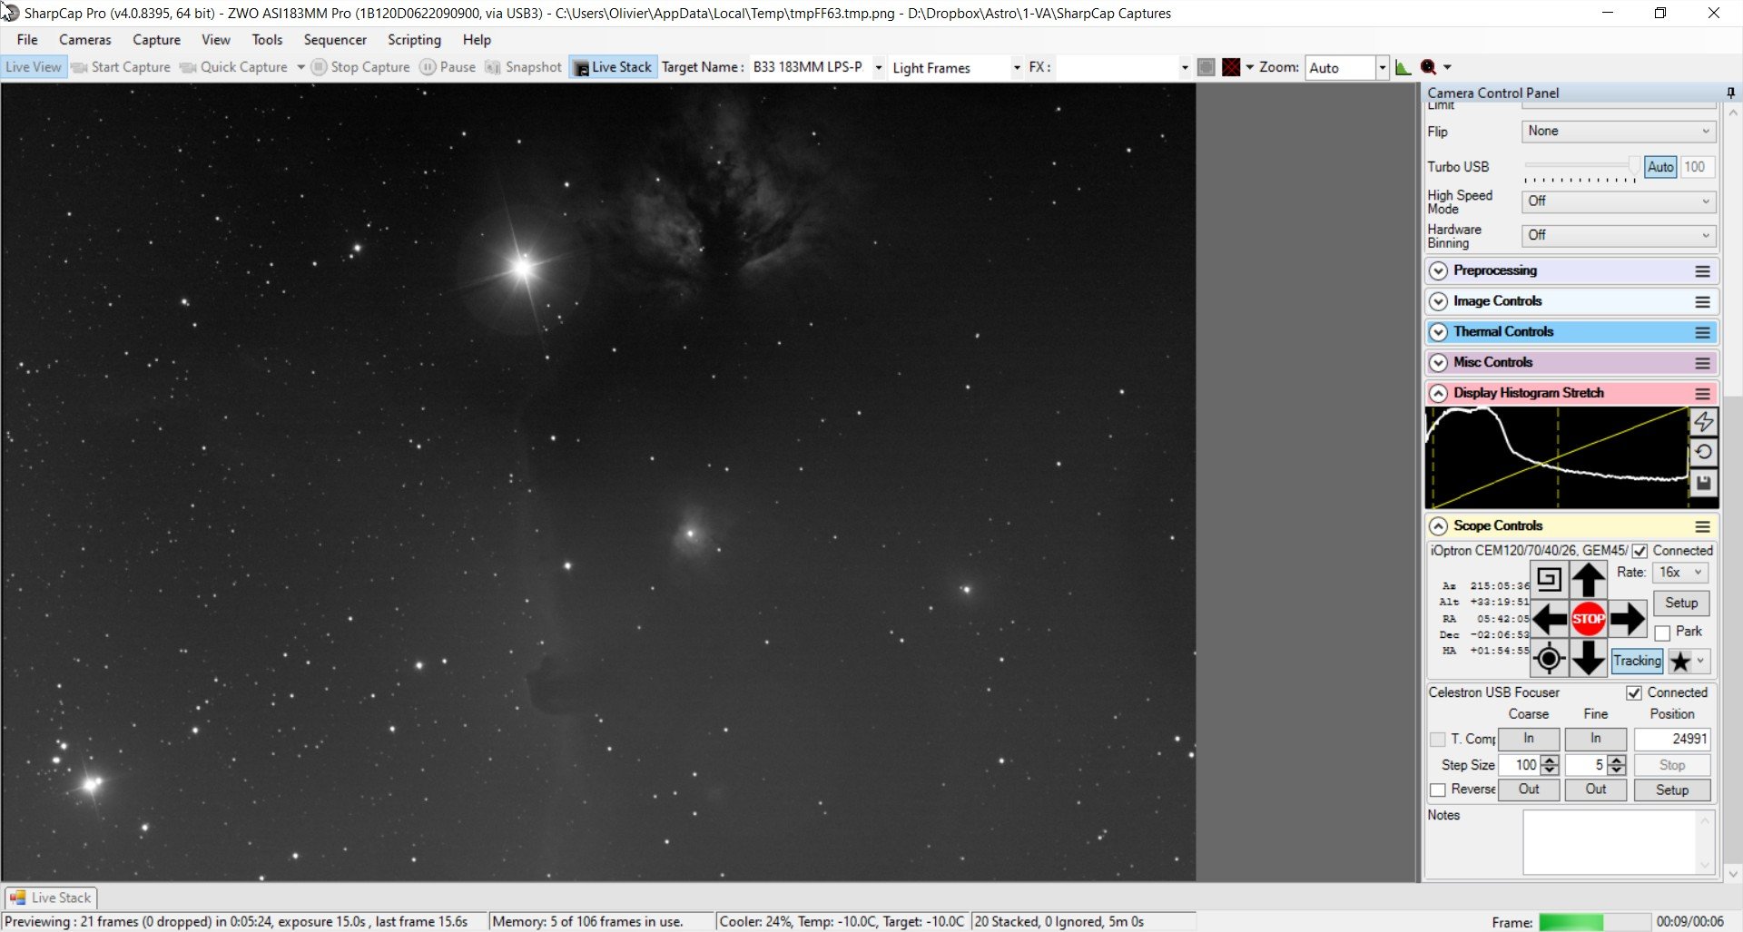Open the mount Rate 16x dropdown
Screen dimensions: 1743x932
click(x=1680, y=573)
